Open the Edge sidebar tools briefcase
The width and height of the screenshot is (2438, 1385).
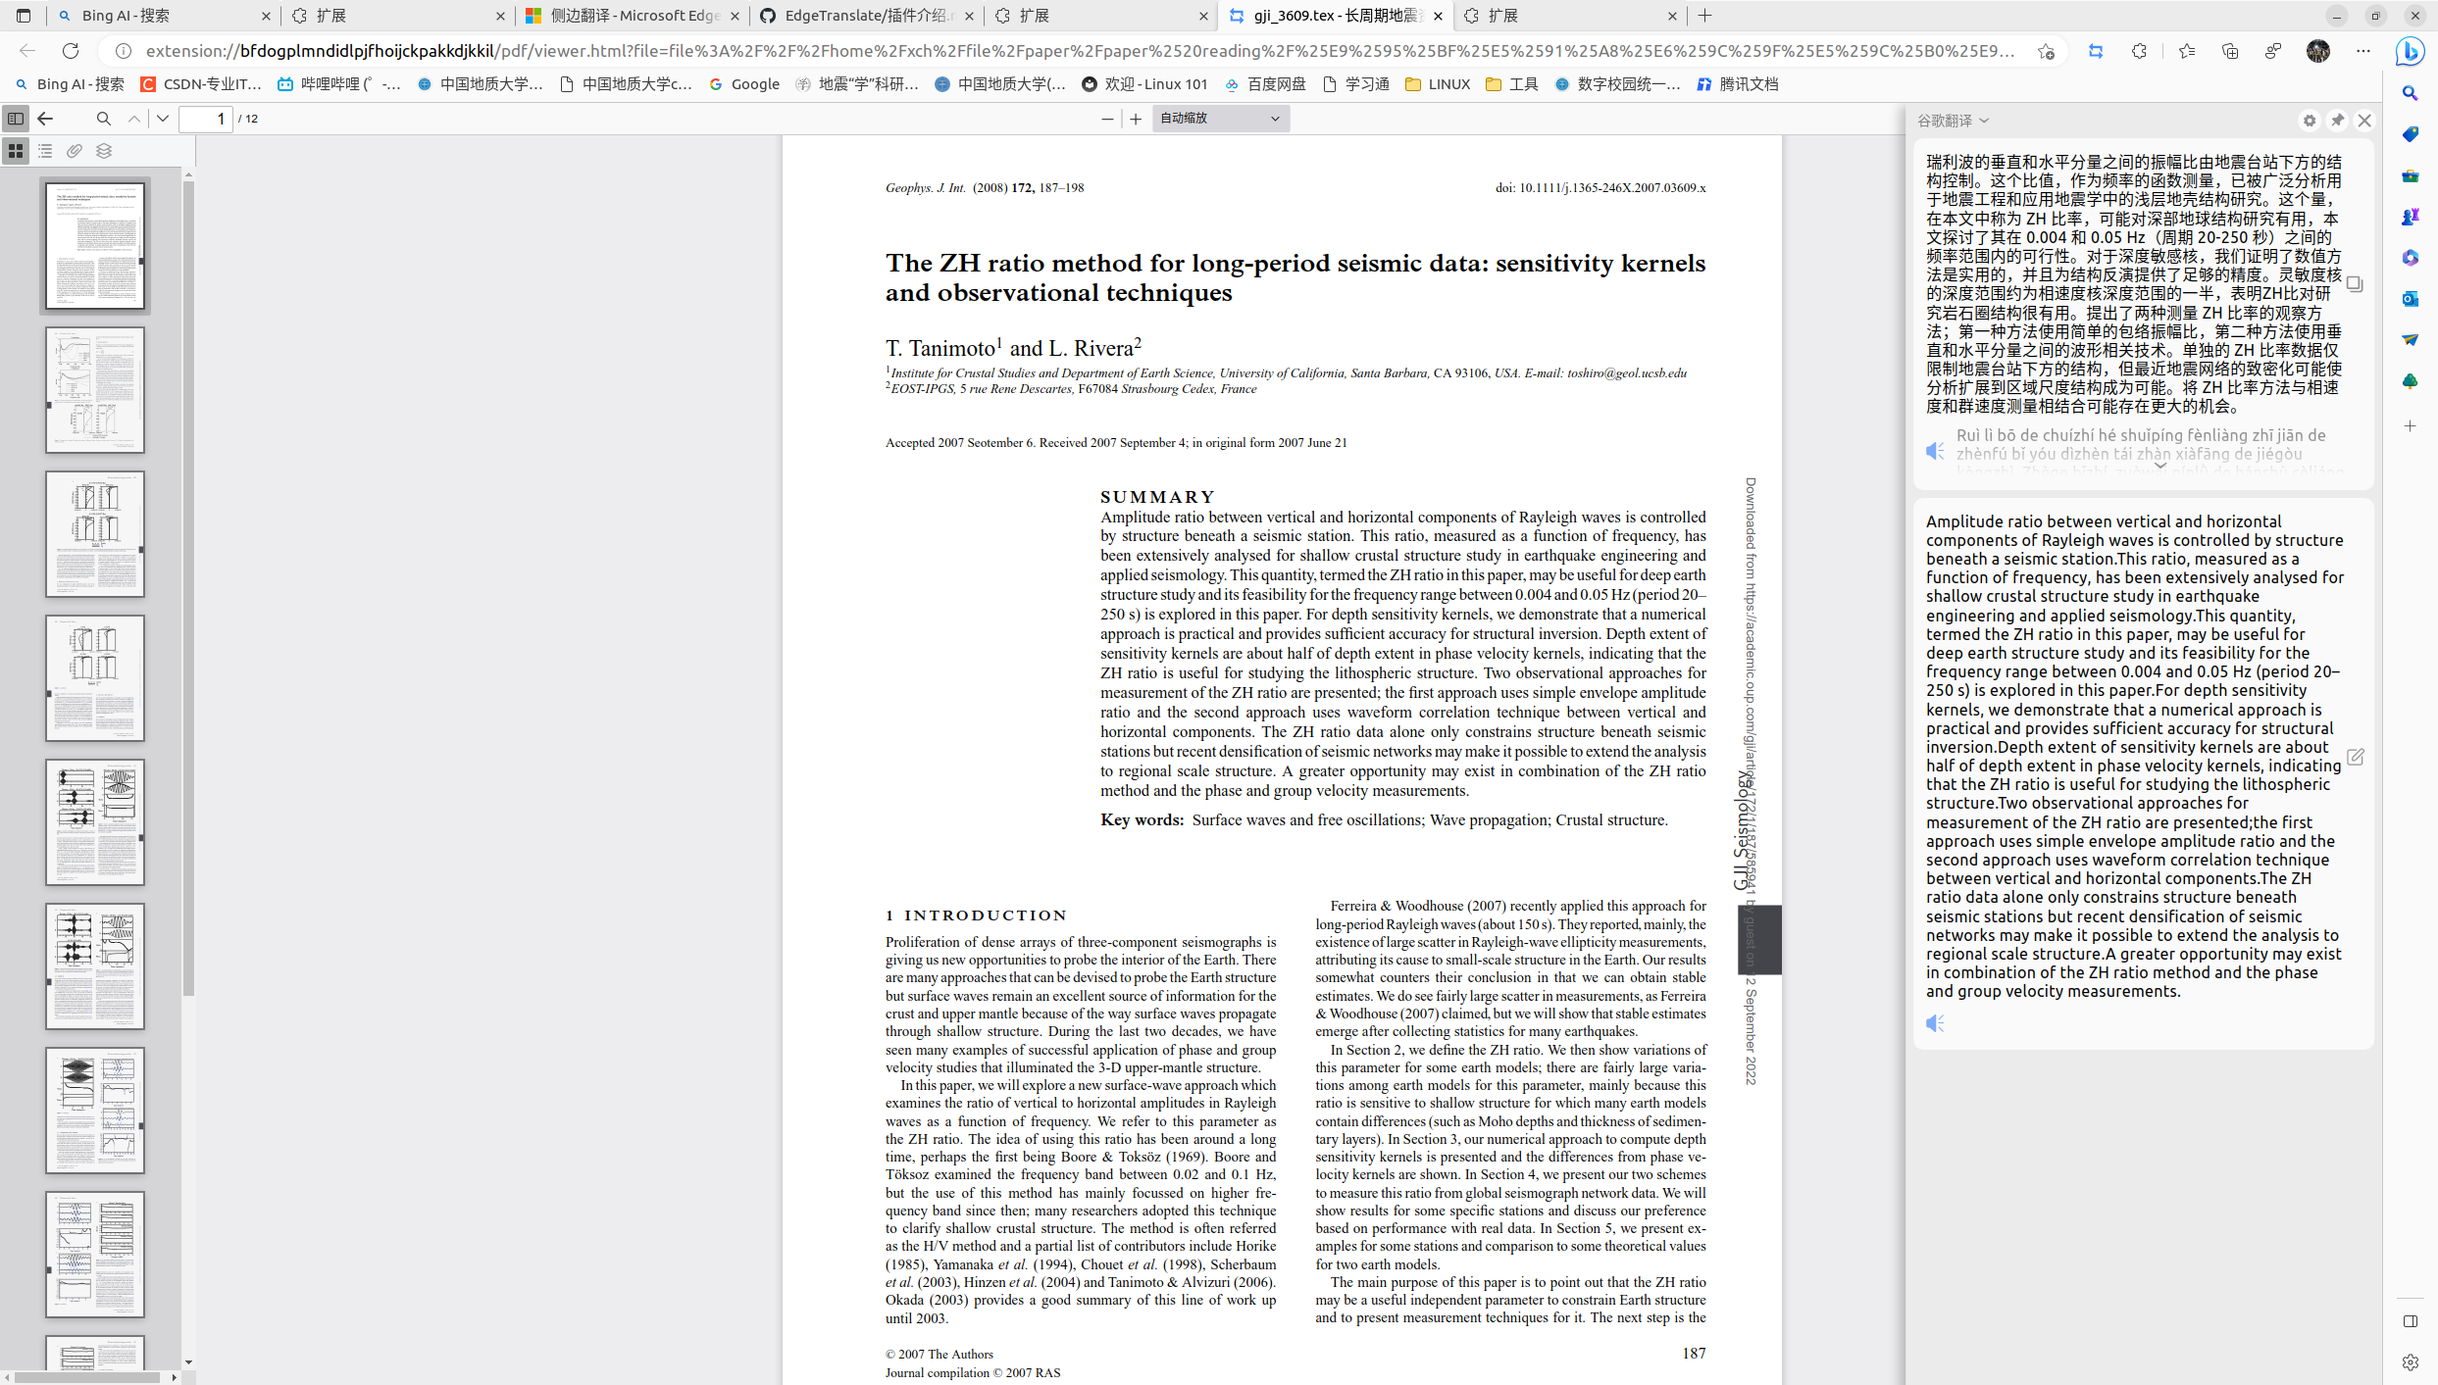pyautogui.click(x=2411, y=175)
